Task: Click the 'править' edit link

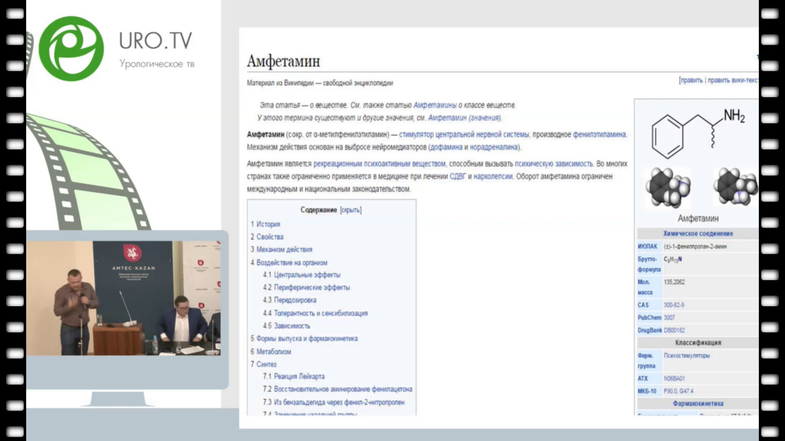Action: pyautogui.click(x=691, y=80)
